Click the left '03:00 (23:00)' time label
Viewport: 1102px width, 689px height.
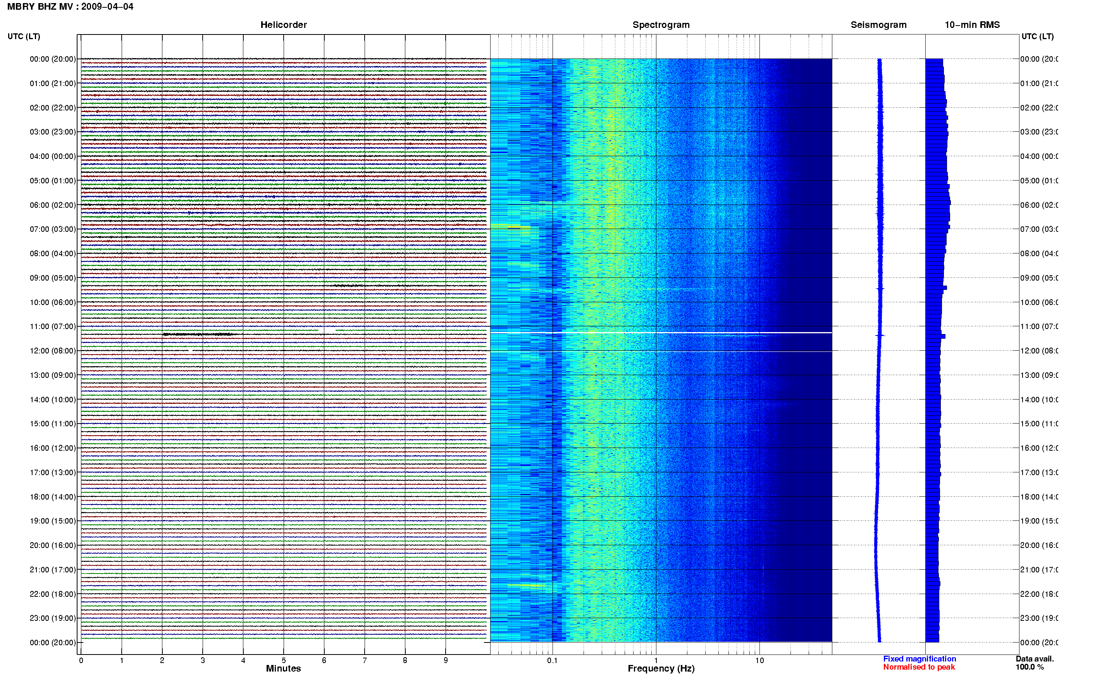coord(53,132)
